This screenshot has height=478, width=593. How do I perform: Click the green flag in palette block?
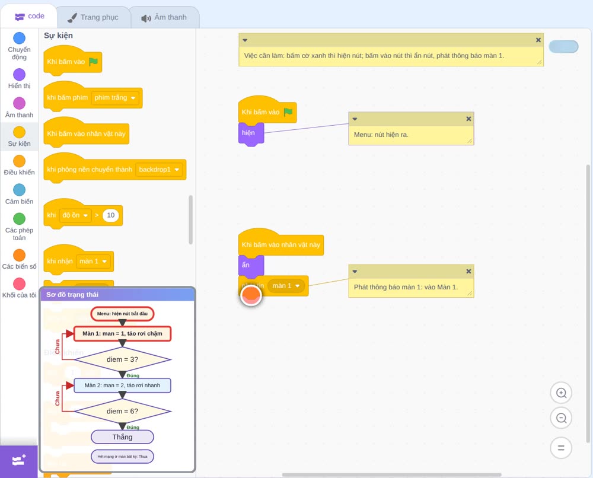[94, 62]
